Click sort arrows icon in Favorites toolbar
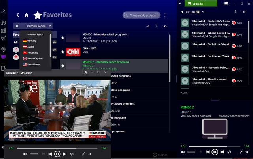 [157, 26]
